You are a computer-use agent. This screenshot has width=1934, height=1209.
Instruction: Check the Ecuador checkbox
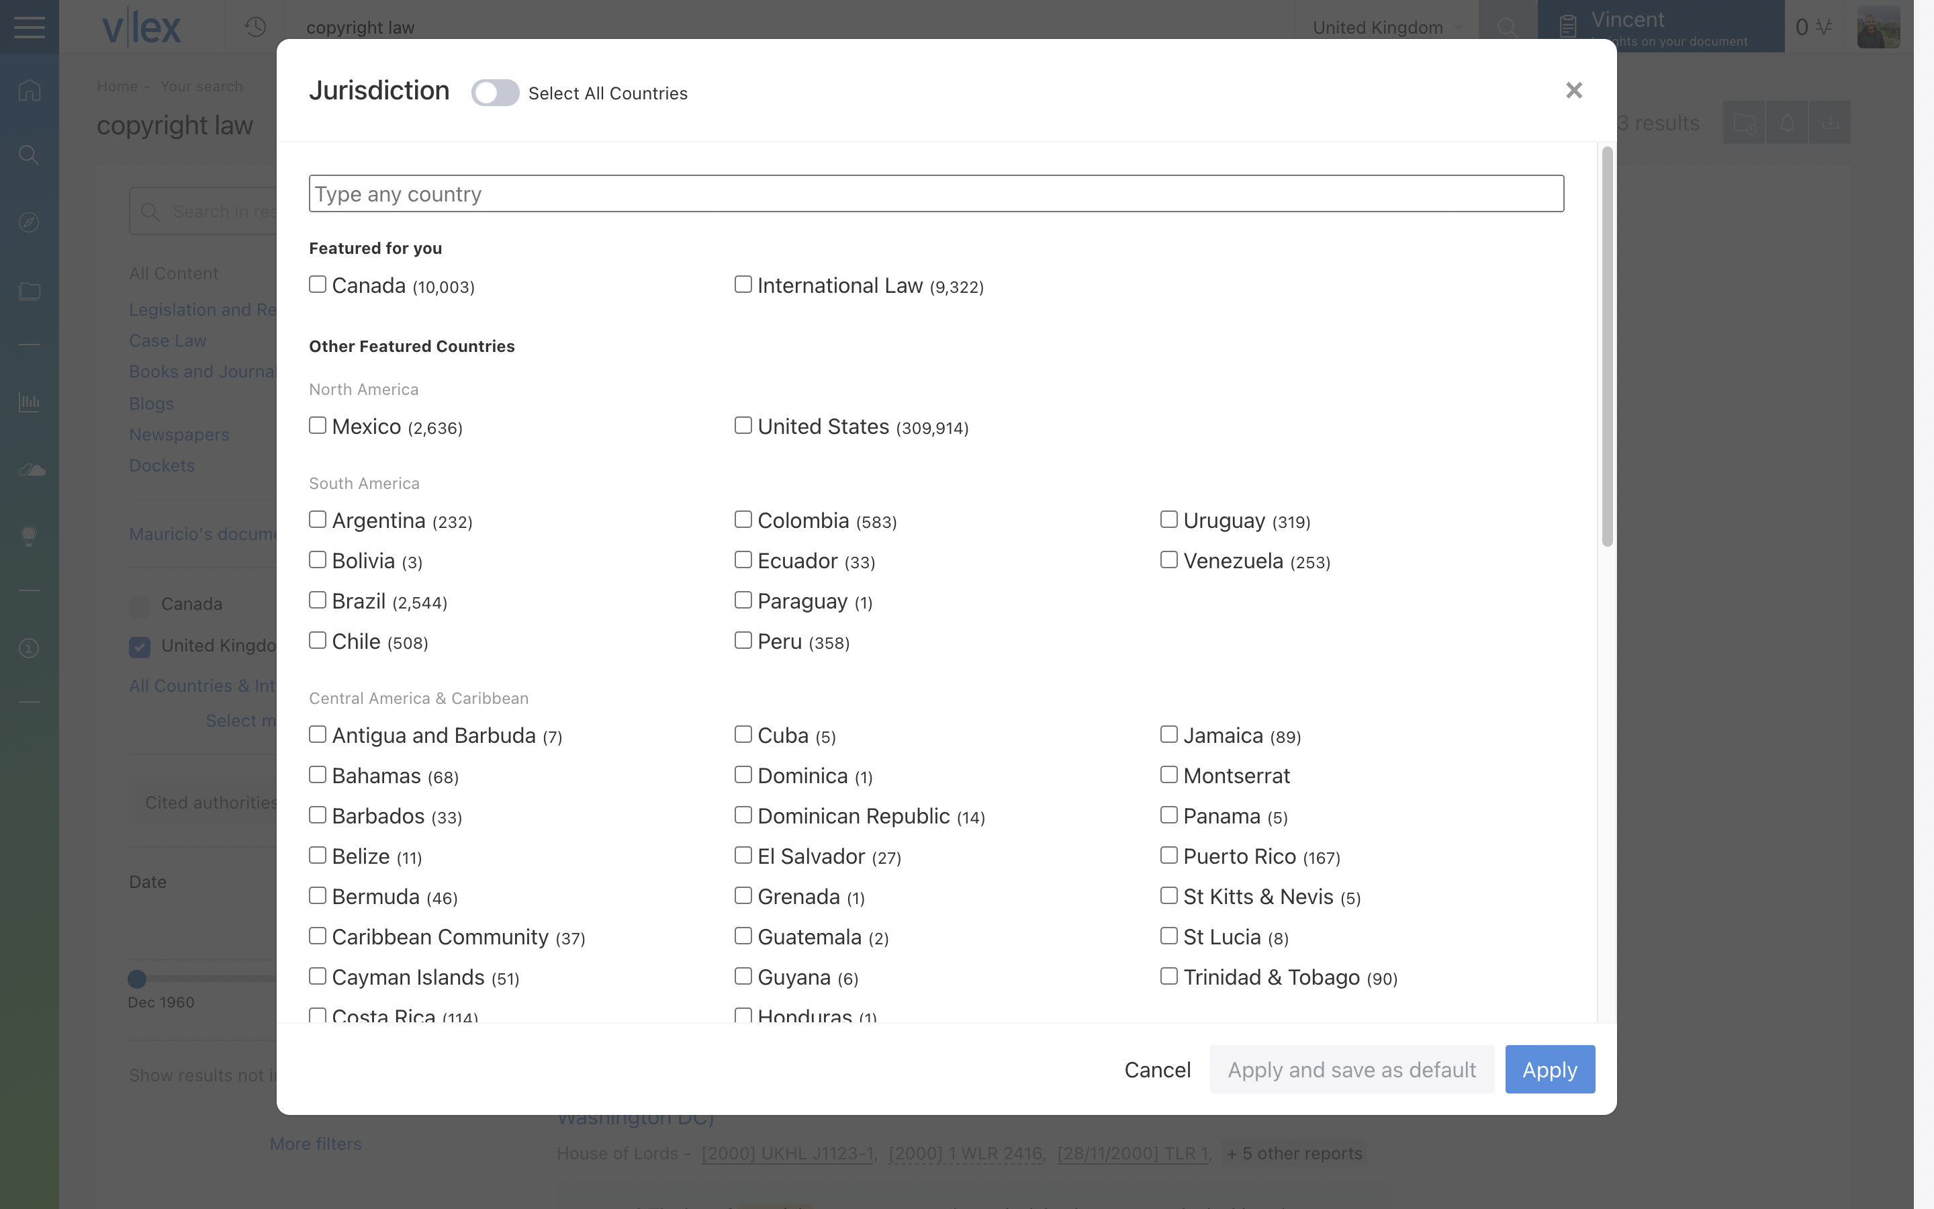point(743,559)
